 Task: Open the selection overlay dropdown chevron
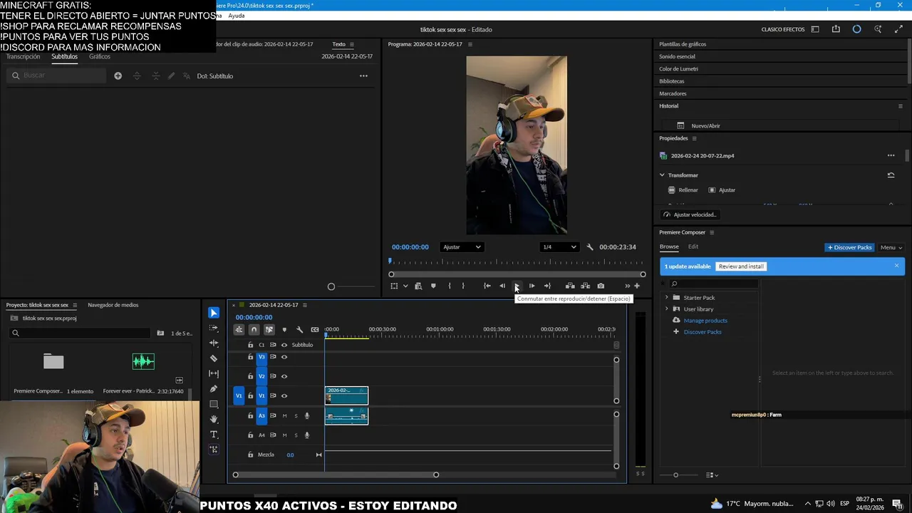coord(405,286)
